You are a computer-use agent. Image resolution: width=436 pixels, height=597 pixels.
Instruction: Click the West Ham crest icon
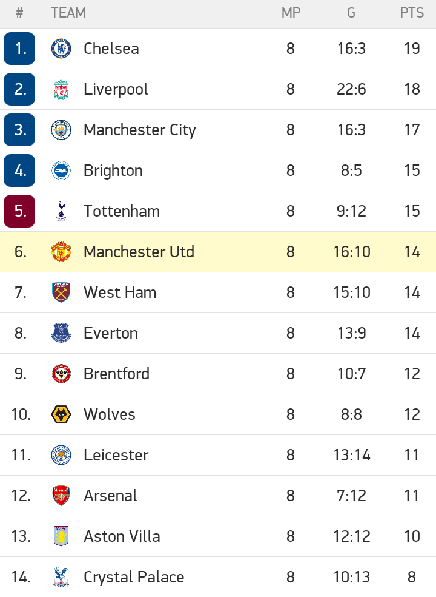(x=61, y=292)
